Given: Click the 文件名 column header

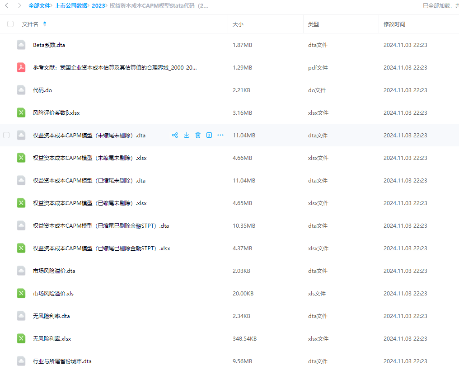Looking at the screenshot, I should tap(30, 24).
